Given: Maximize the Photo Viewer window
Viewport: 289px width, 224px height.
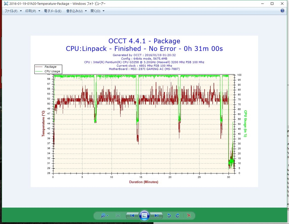Looking at the screenshot, I should point(272,3).
